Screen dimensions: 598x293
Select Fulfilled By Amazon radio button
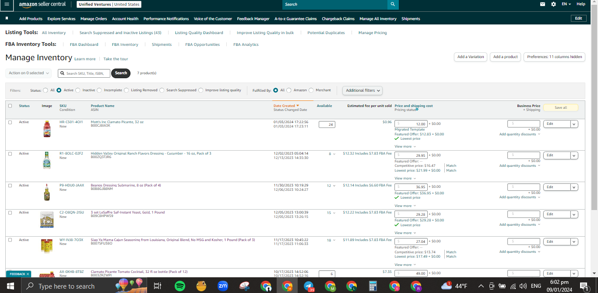pos(289,90)
